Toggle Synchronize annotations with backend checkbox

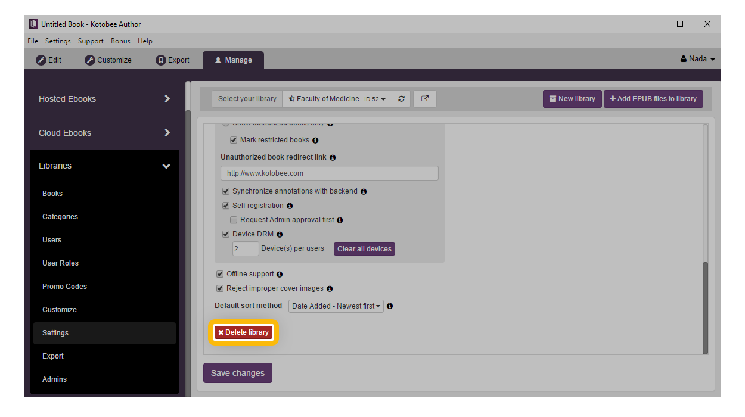226,192
